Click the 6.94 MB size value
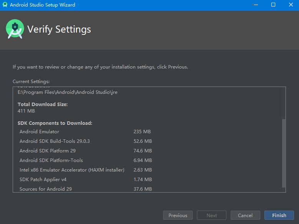The image size is (299, 224). point(143,160)
